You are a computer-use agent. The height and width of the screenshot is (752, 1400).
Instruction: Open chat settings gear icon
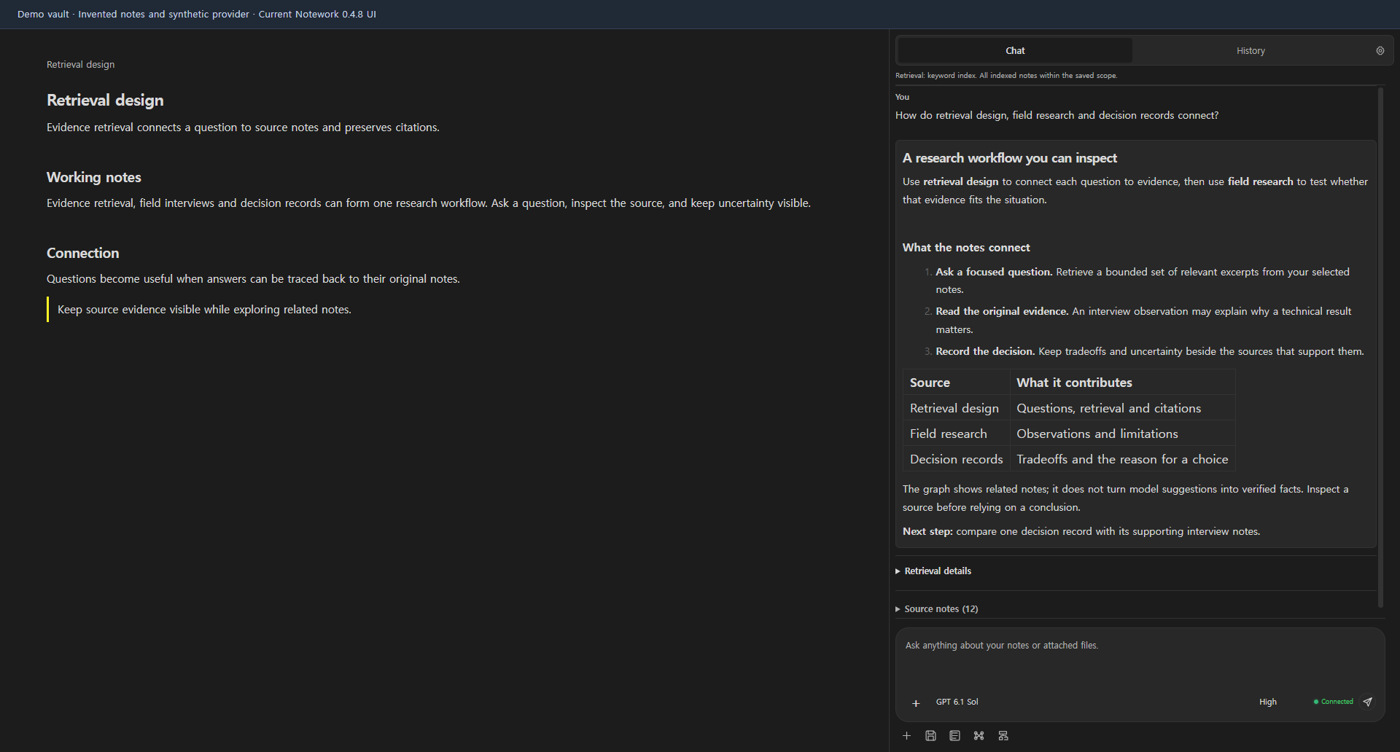[1380, 50]
